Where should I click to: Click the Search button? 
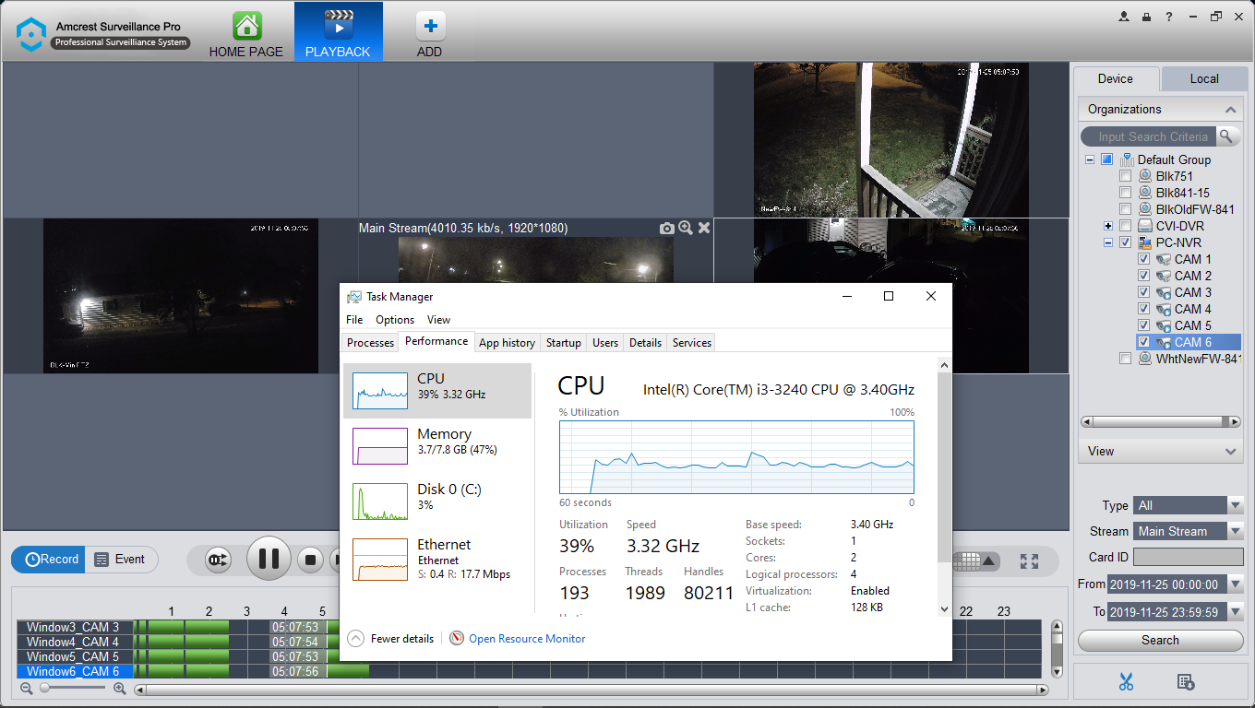[1160, 640]
